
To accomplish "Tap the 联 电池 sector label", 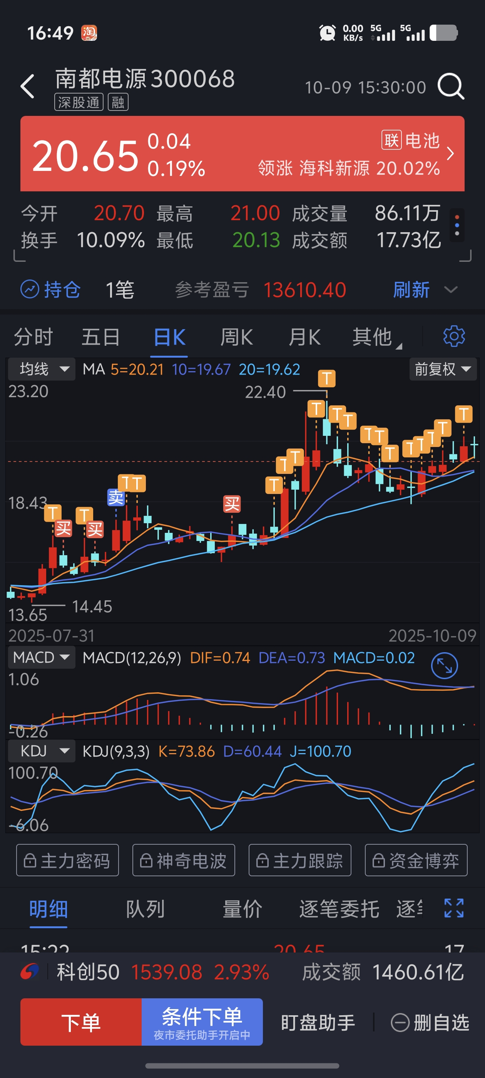I will tap(410, 140).
